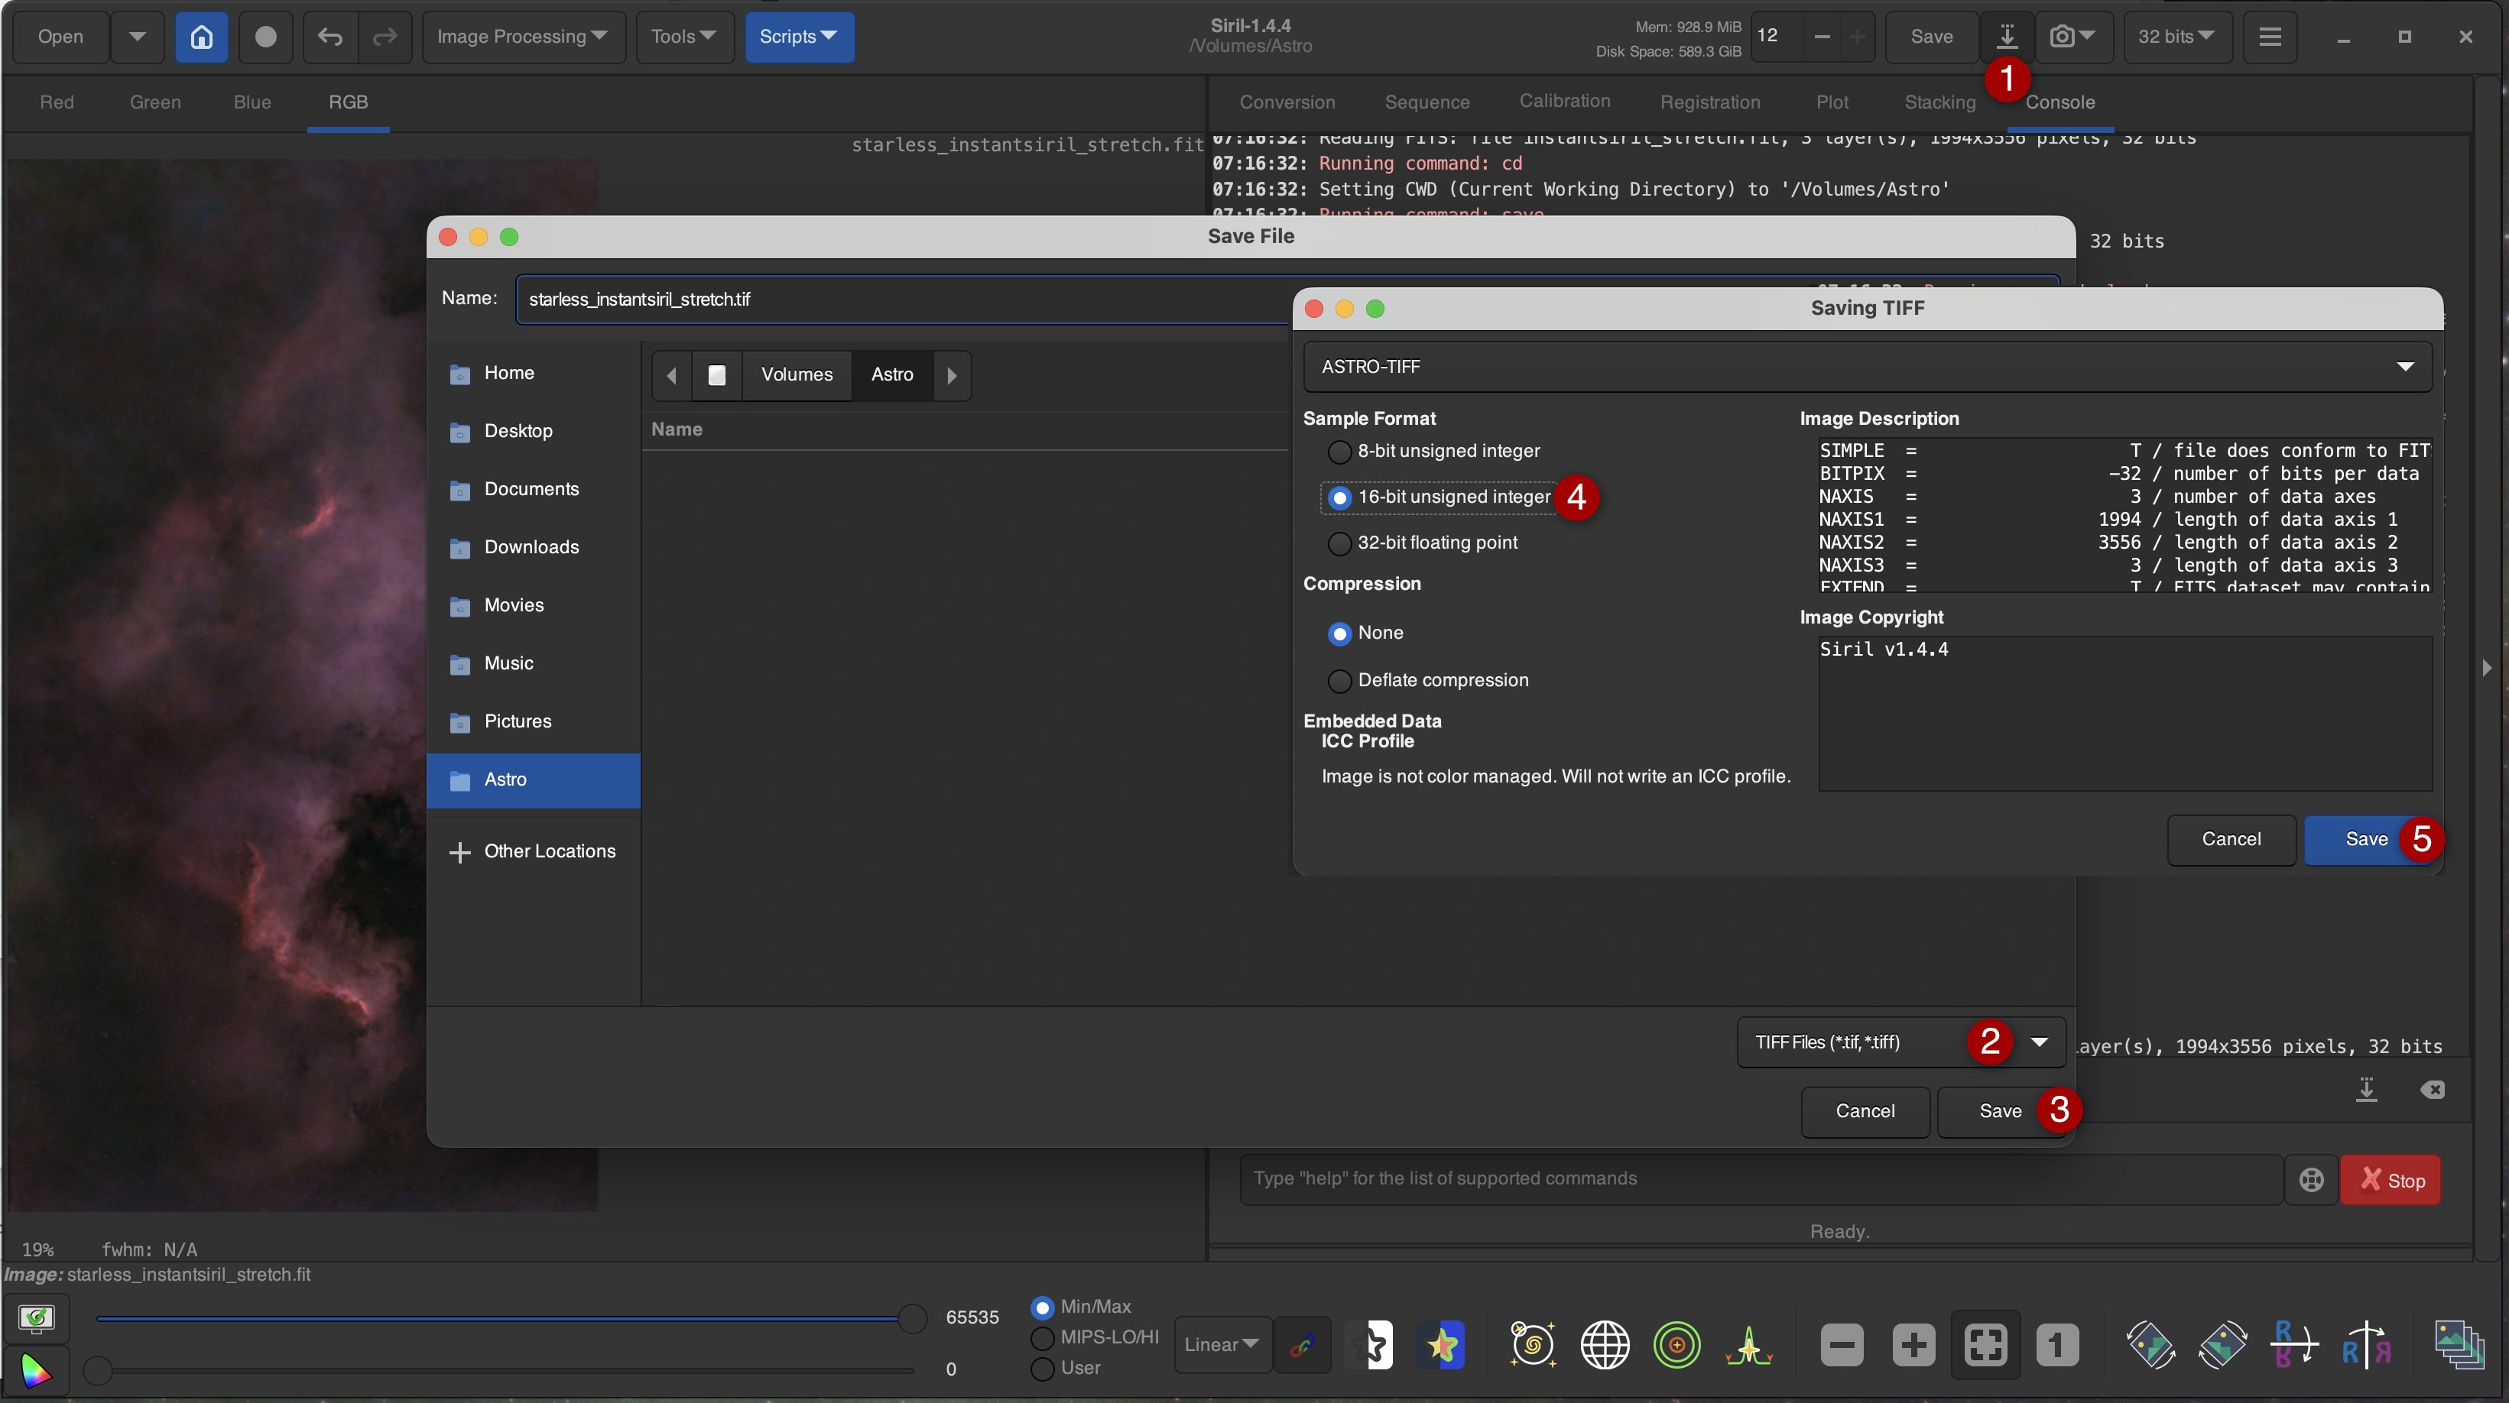Switch to the Conversion tab

[x=1287, y=102]
